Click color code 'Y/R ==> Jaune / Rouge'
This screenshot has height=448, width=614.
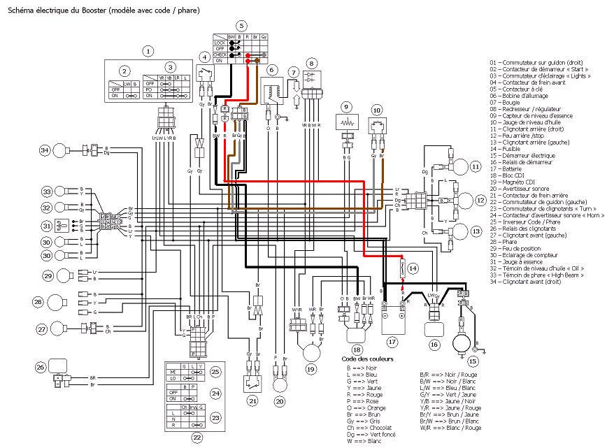point(450,408)
